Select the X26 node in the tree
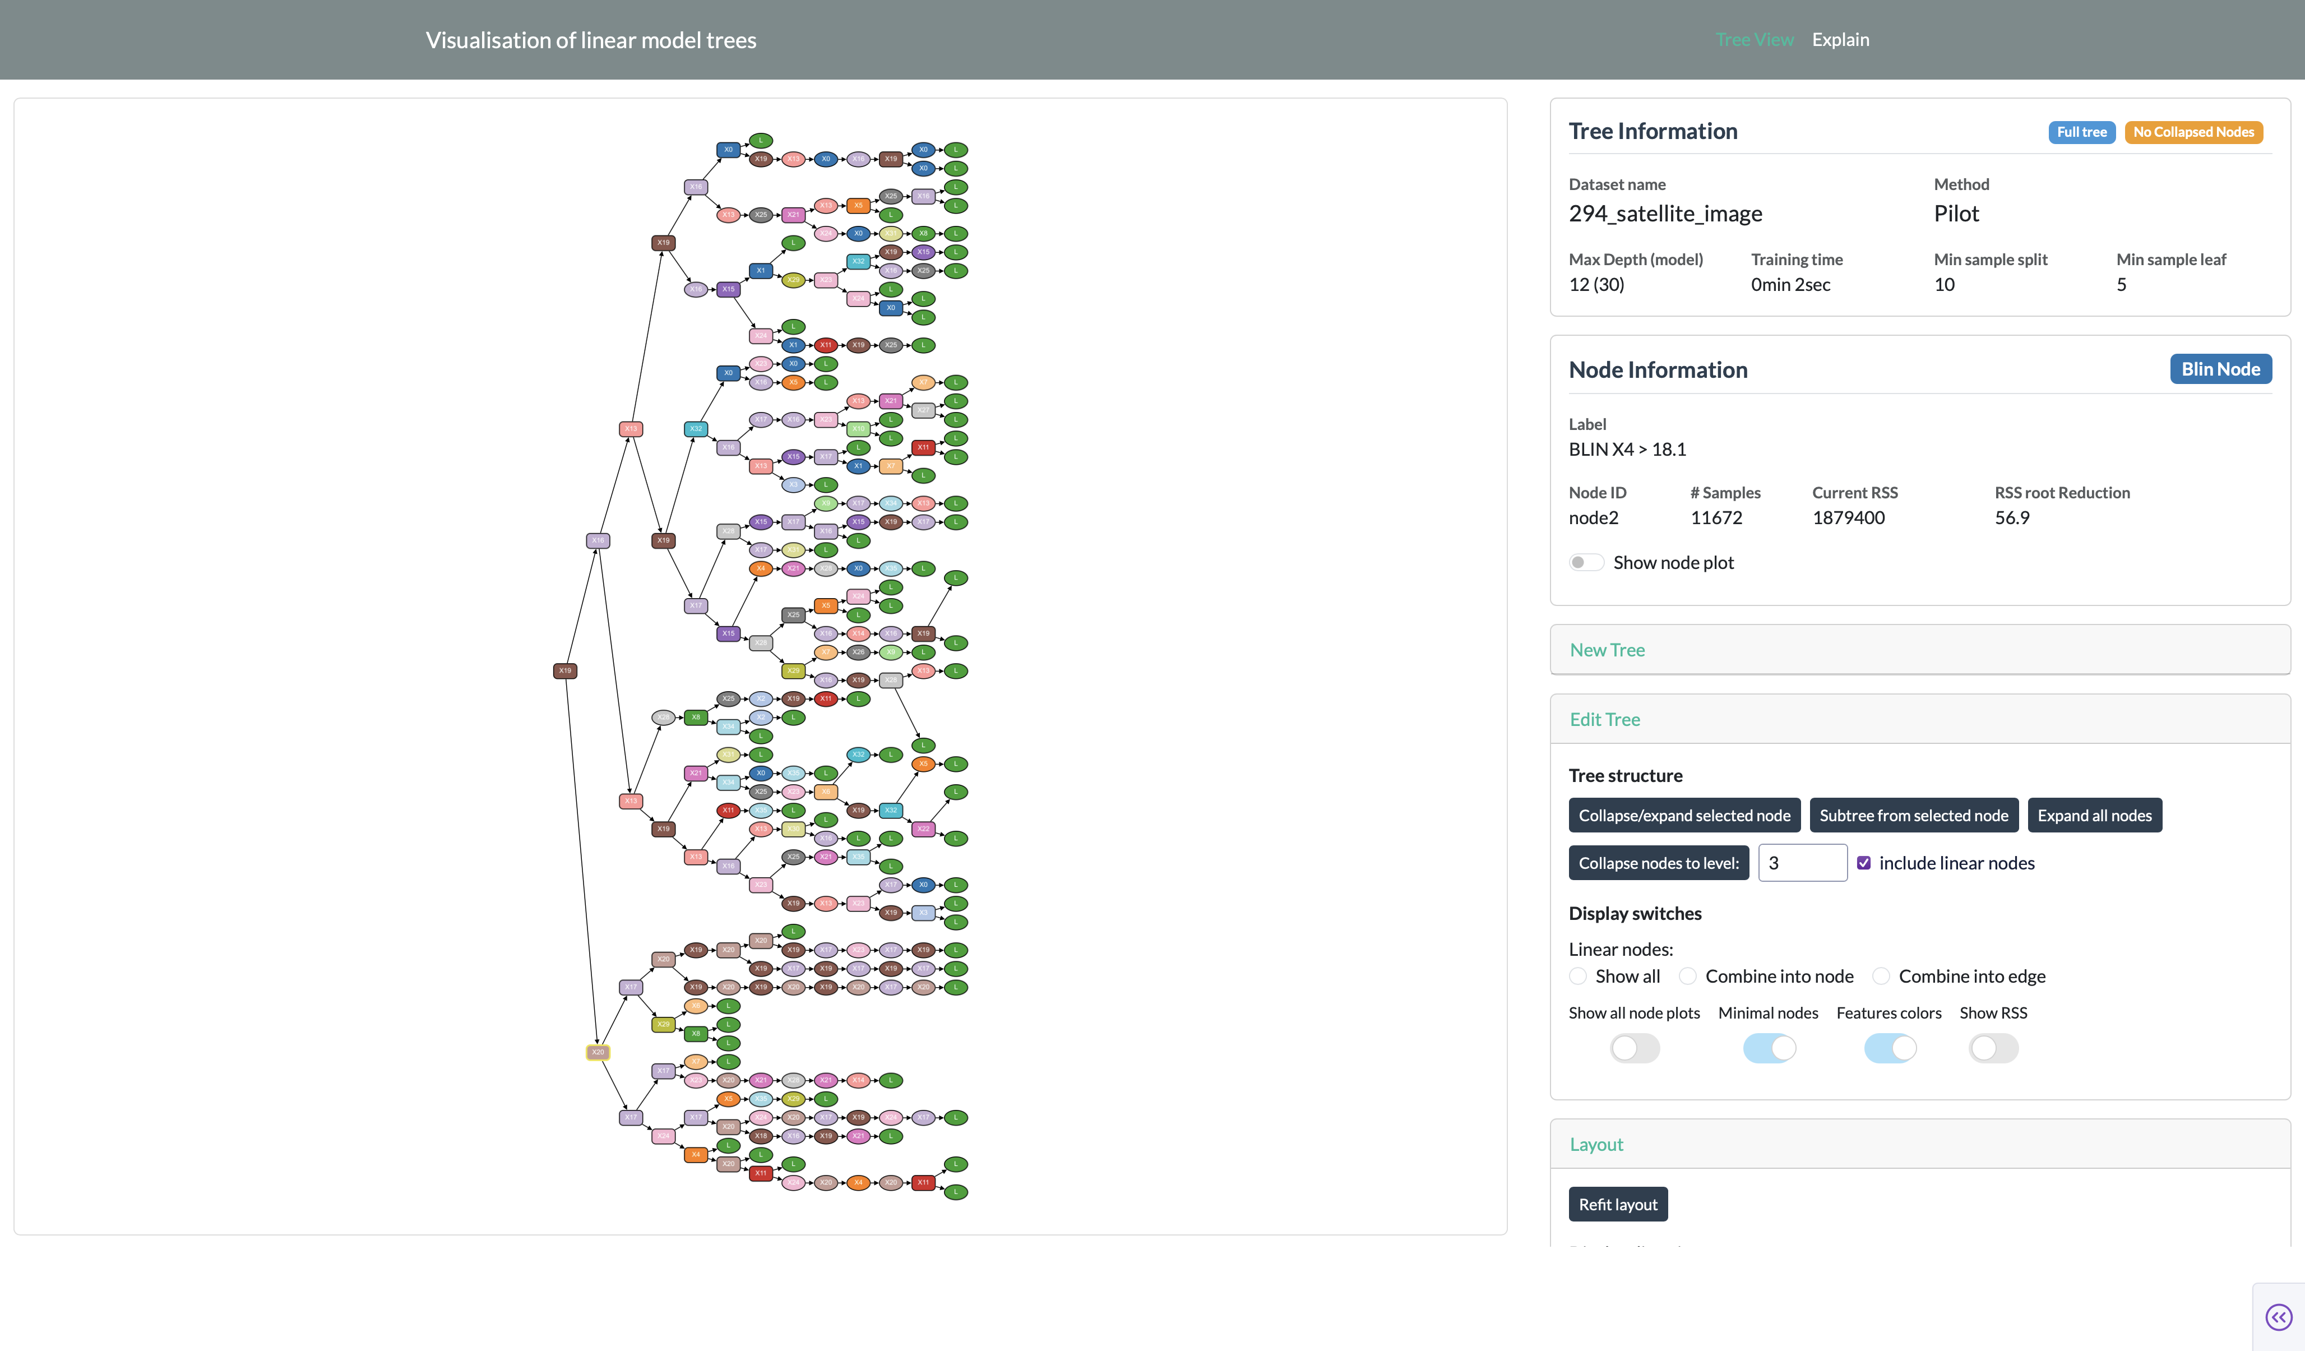This screenshot has height=1351, width=2305. (858, 652)
